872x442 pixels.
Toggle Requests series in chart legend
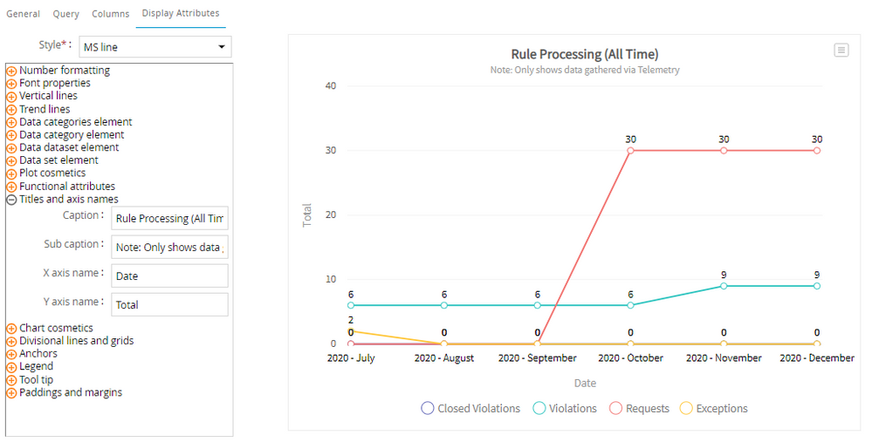(638, 408)
